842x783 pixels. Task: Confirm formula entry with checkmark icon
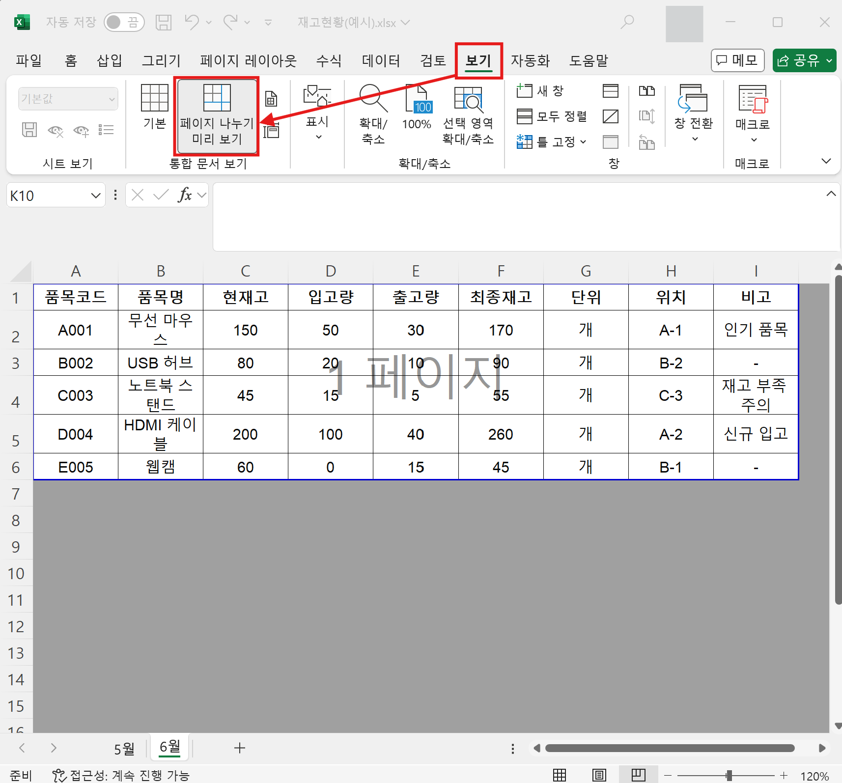click(161, 195)
